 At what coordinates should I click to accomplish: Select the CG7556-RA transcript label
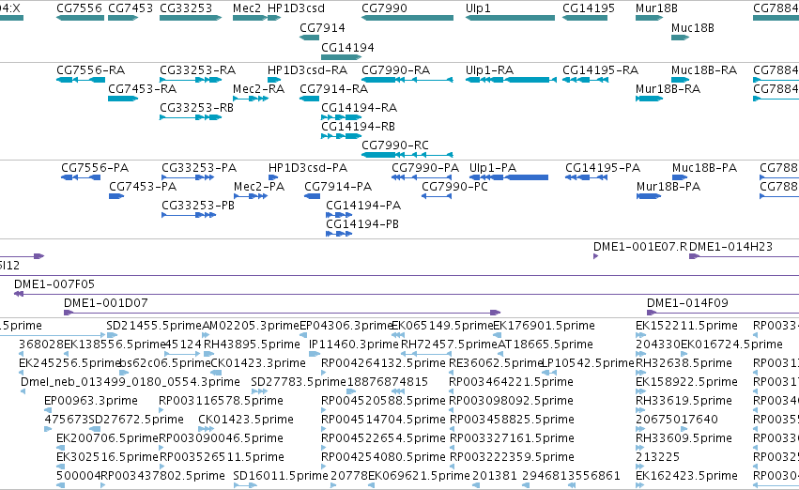pyautogui.click(x=91, y=69)
